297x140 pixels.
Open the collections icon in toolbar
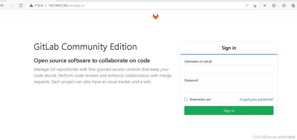[293, 5]
